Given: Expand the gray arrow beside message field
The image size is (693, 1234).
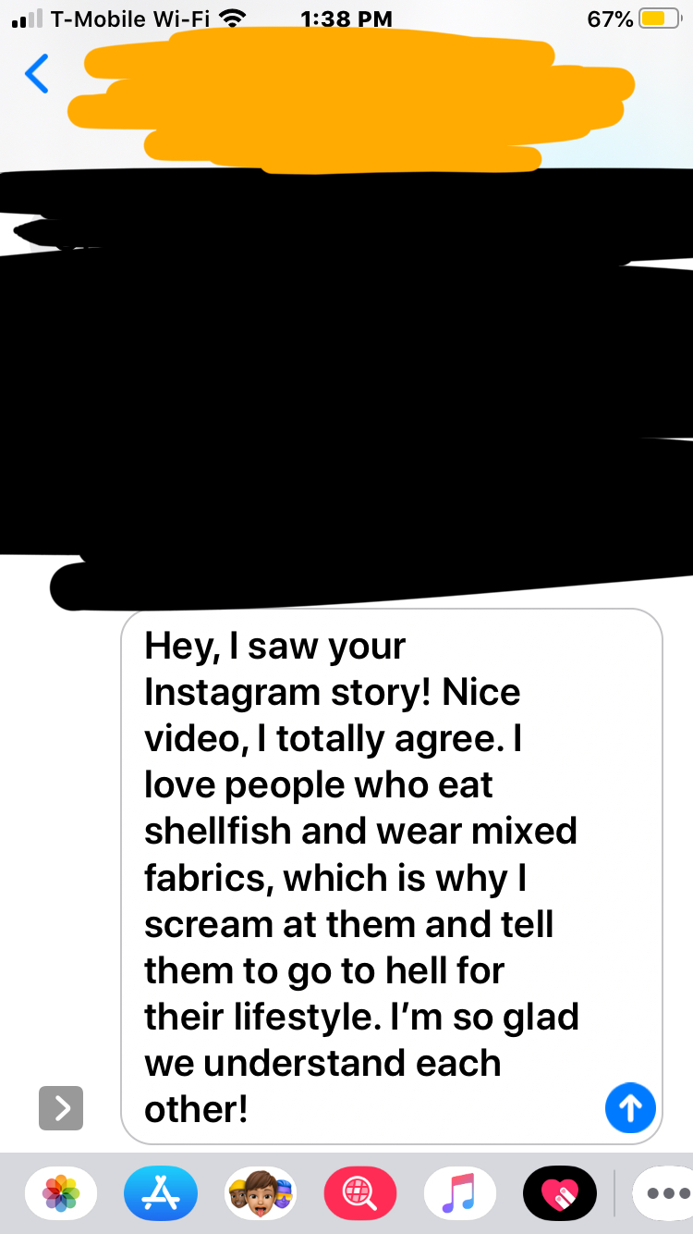Looking at the screenshot, I should click(x=61, y=1107).
